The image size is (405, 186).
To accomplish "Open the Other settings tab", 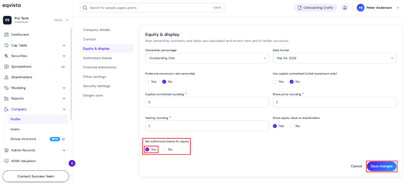I will [x=95, y=77].
